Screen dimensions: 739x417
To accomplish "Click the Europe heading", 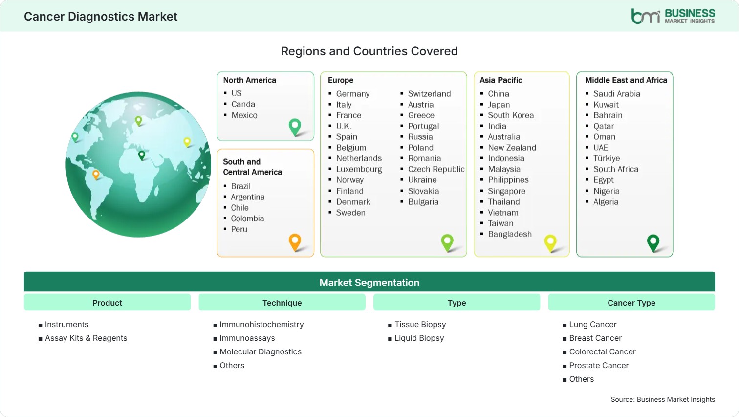I will (x=341, y=80).
